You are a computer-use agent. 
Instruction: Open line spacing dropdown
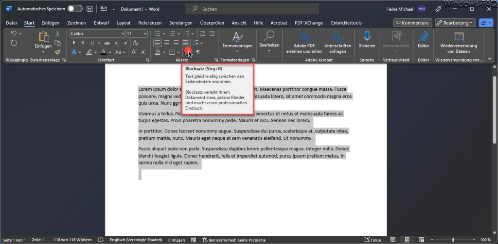pyautogui.click(x=201, y=43)
